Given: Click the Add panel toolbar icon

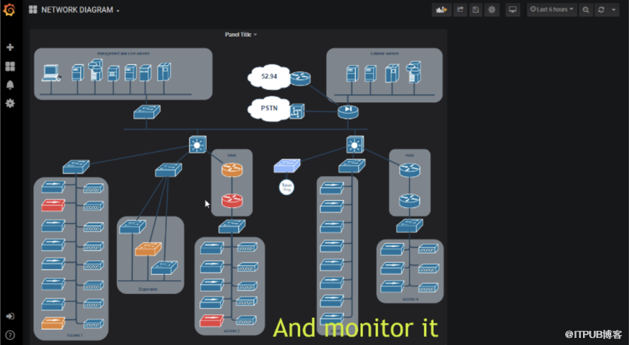Looking at the screenshot, I should click(x=442, y=10).
